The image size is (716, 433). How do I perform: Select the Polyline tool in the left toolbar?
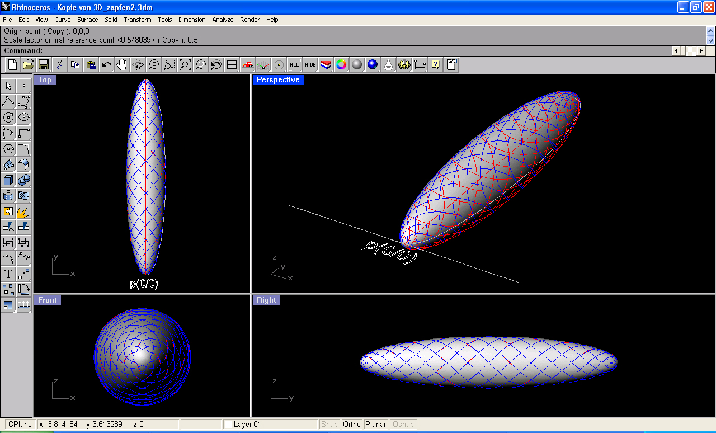[8, 101]
